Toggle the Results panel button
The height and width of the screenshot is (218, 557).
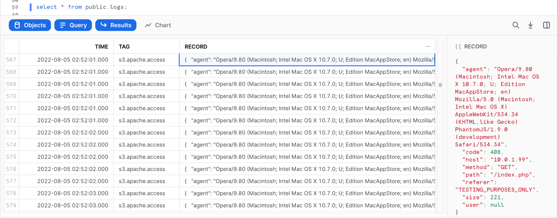pos(116,25)
